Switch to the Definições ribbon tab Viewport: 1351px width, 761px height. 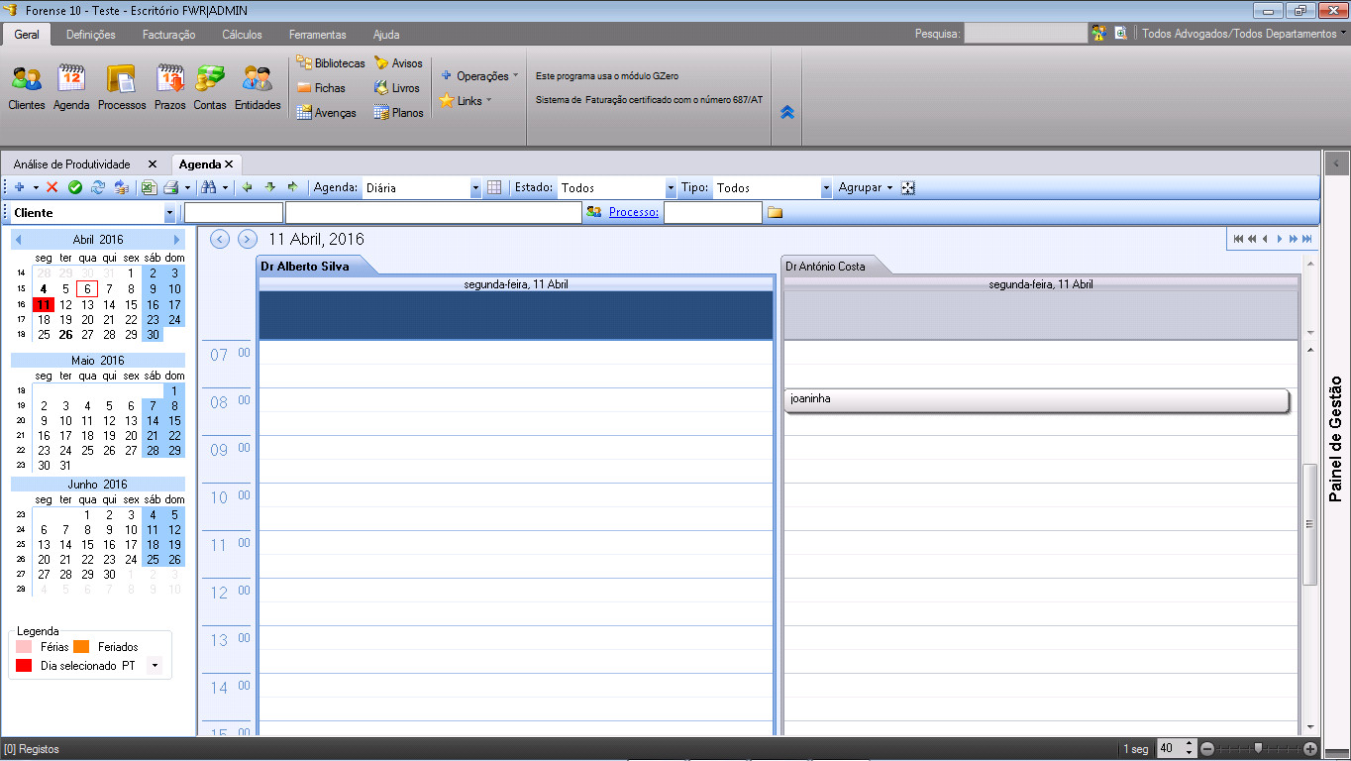click(x=91, y=35)
